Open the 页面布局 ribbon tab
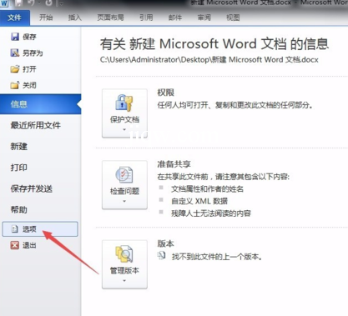The image size is (348, 316). (110, 18)
